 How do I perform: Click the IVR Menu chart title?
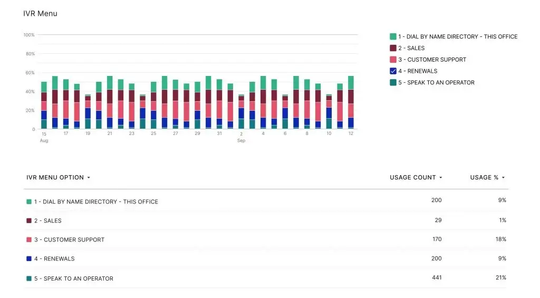coord(40,14)
